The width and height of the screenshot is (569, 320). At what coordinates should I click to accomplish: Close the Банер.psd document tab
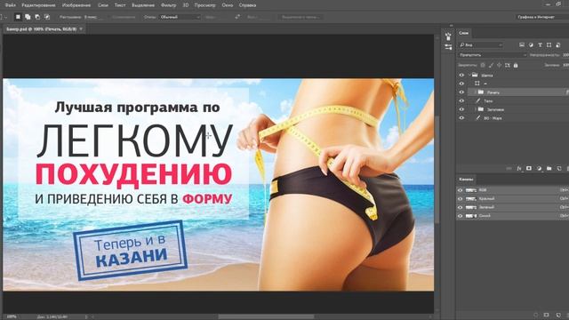81,28
